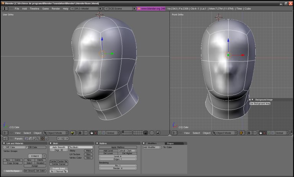Viewport: 294px width, 177px height.
Task: Toggle the Auto Smooth button
Action: click(x=59, y=147)
